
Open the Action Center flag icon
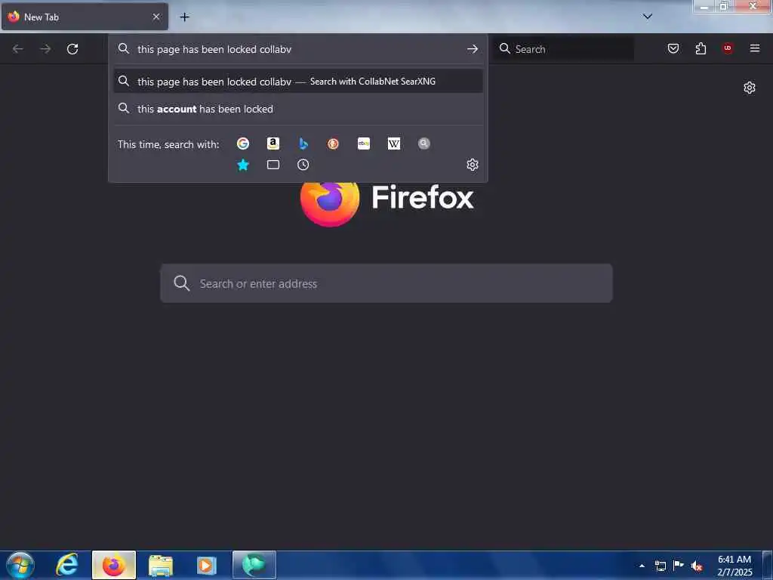coord(679,566)
